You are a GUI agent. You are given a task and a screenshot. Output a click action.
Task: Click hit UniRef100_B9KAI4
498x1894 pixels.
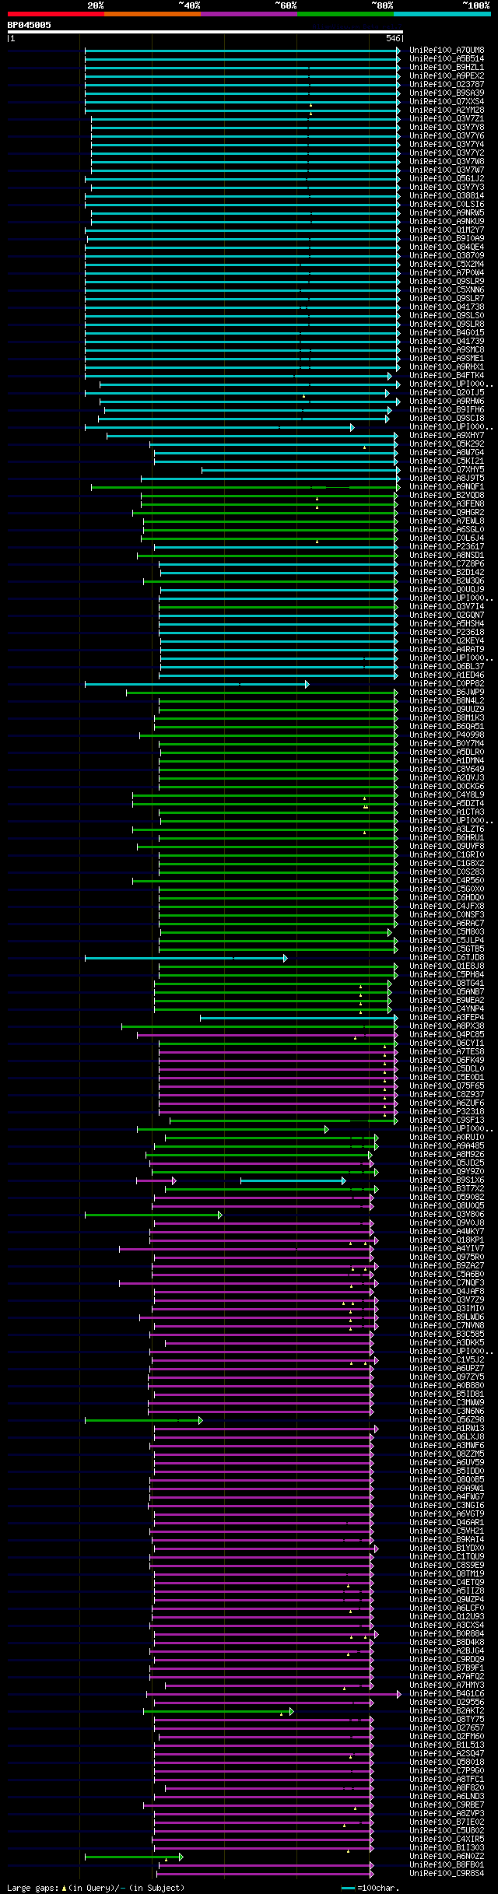pos(447,1540)
